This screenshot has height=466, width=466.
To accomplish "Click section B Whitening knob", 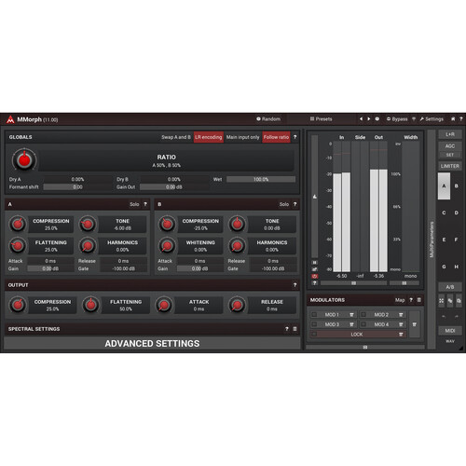I will (x=167, y=246).
